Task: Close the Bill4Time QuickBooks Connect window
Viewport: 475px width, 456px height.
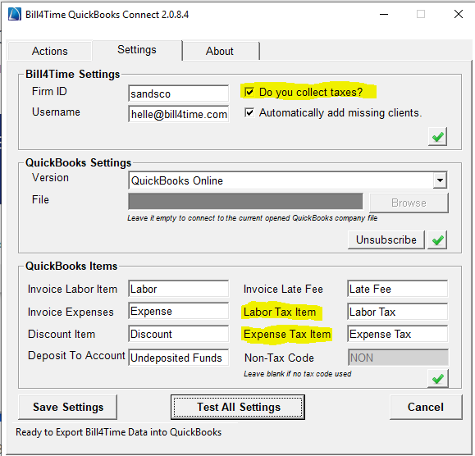Action: [x=459, y=14]
